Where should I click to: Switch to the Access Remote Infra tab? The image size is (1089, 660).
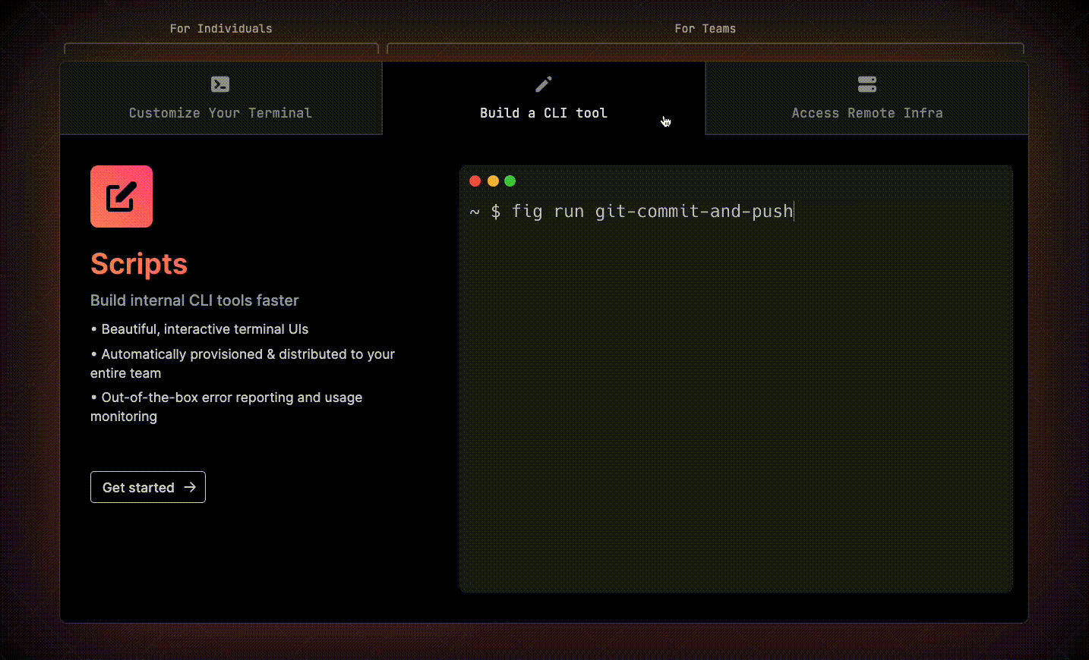click(867, 98)
